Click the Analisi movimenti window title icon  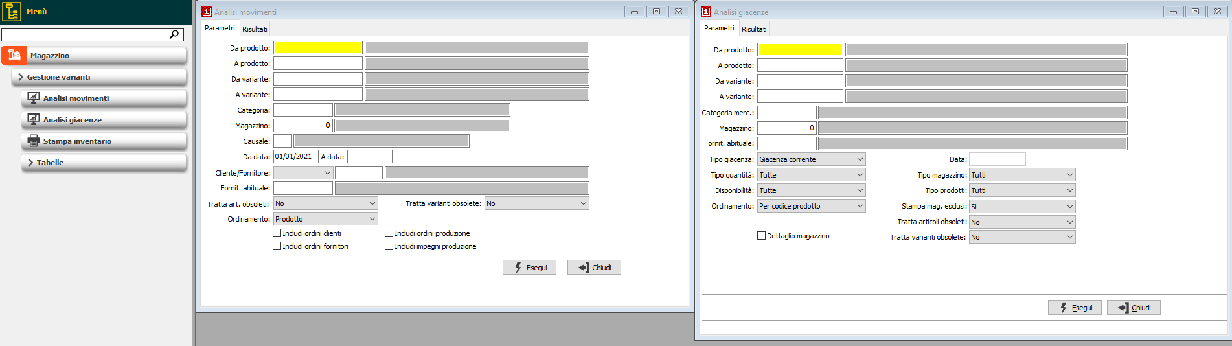pos(207,12)
